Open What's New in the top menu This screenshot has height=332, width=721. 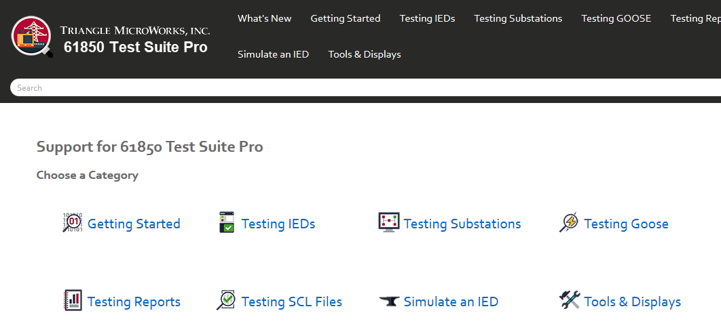click(x=264, y=18)
